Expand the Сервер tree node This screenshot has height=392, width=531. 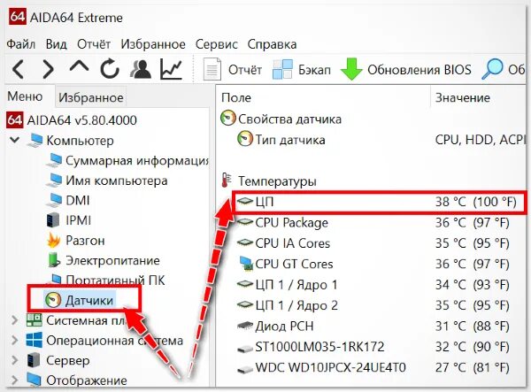14,360
